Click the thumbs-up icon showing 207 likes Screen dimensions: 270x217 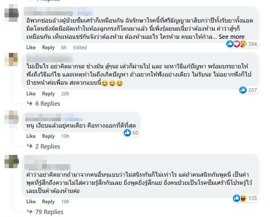[x=243, y=90]
